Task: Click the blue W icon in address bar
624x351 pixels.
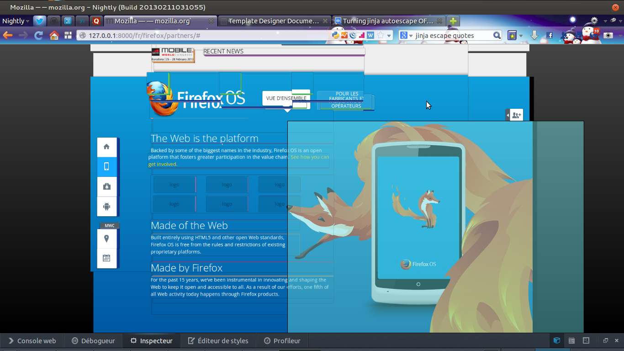Action: click(x=370, y=35)
